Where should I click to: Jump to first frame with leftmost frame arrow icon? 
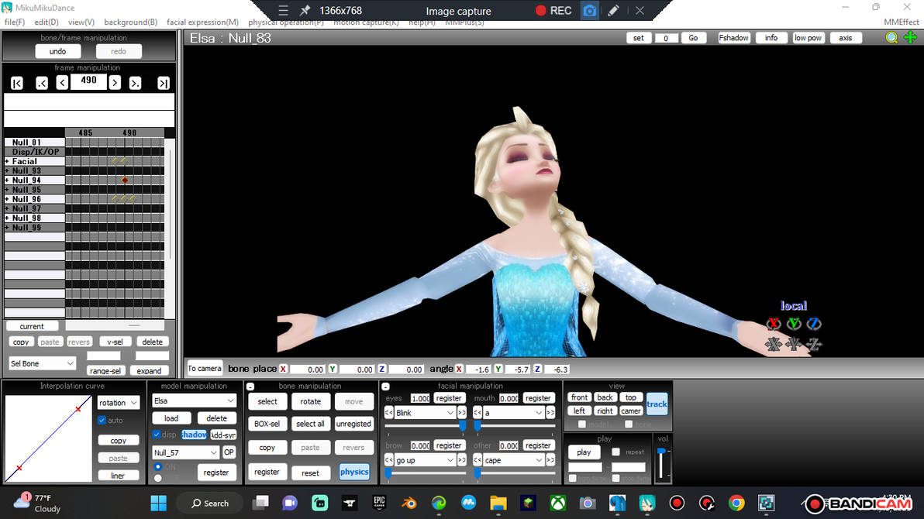(x=16, y=82)
